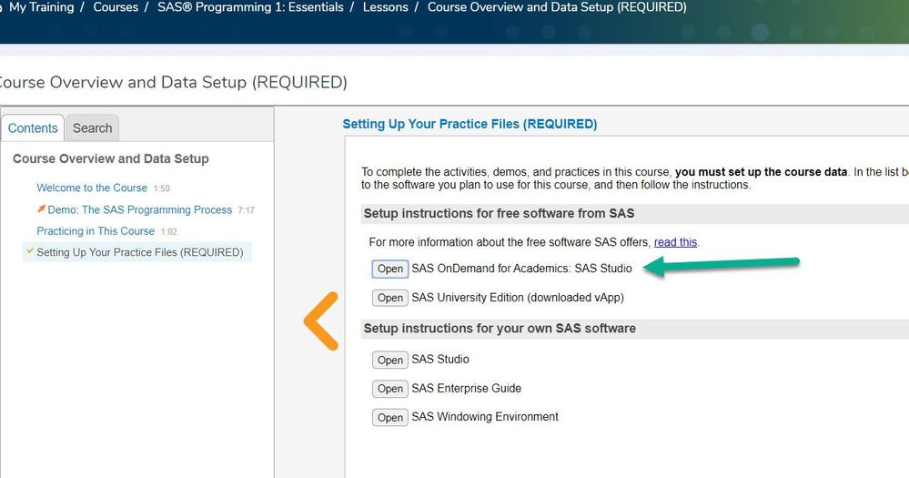Open SAS Enterprise Guide setup instructions
This screenshot has height=478, width=909.
pyautogui.click(x=390, y=389)
